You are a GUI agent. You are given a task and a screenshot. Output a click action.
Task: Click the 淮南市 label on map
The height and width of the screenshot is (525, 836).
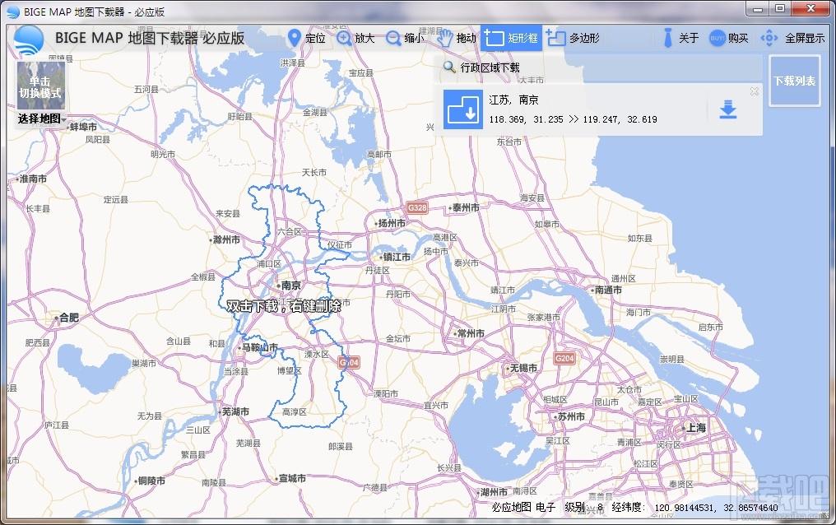point(34,179)
